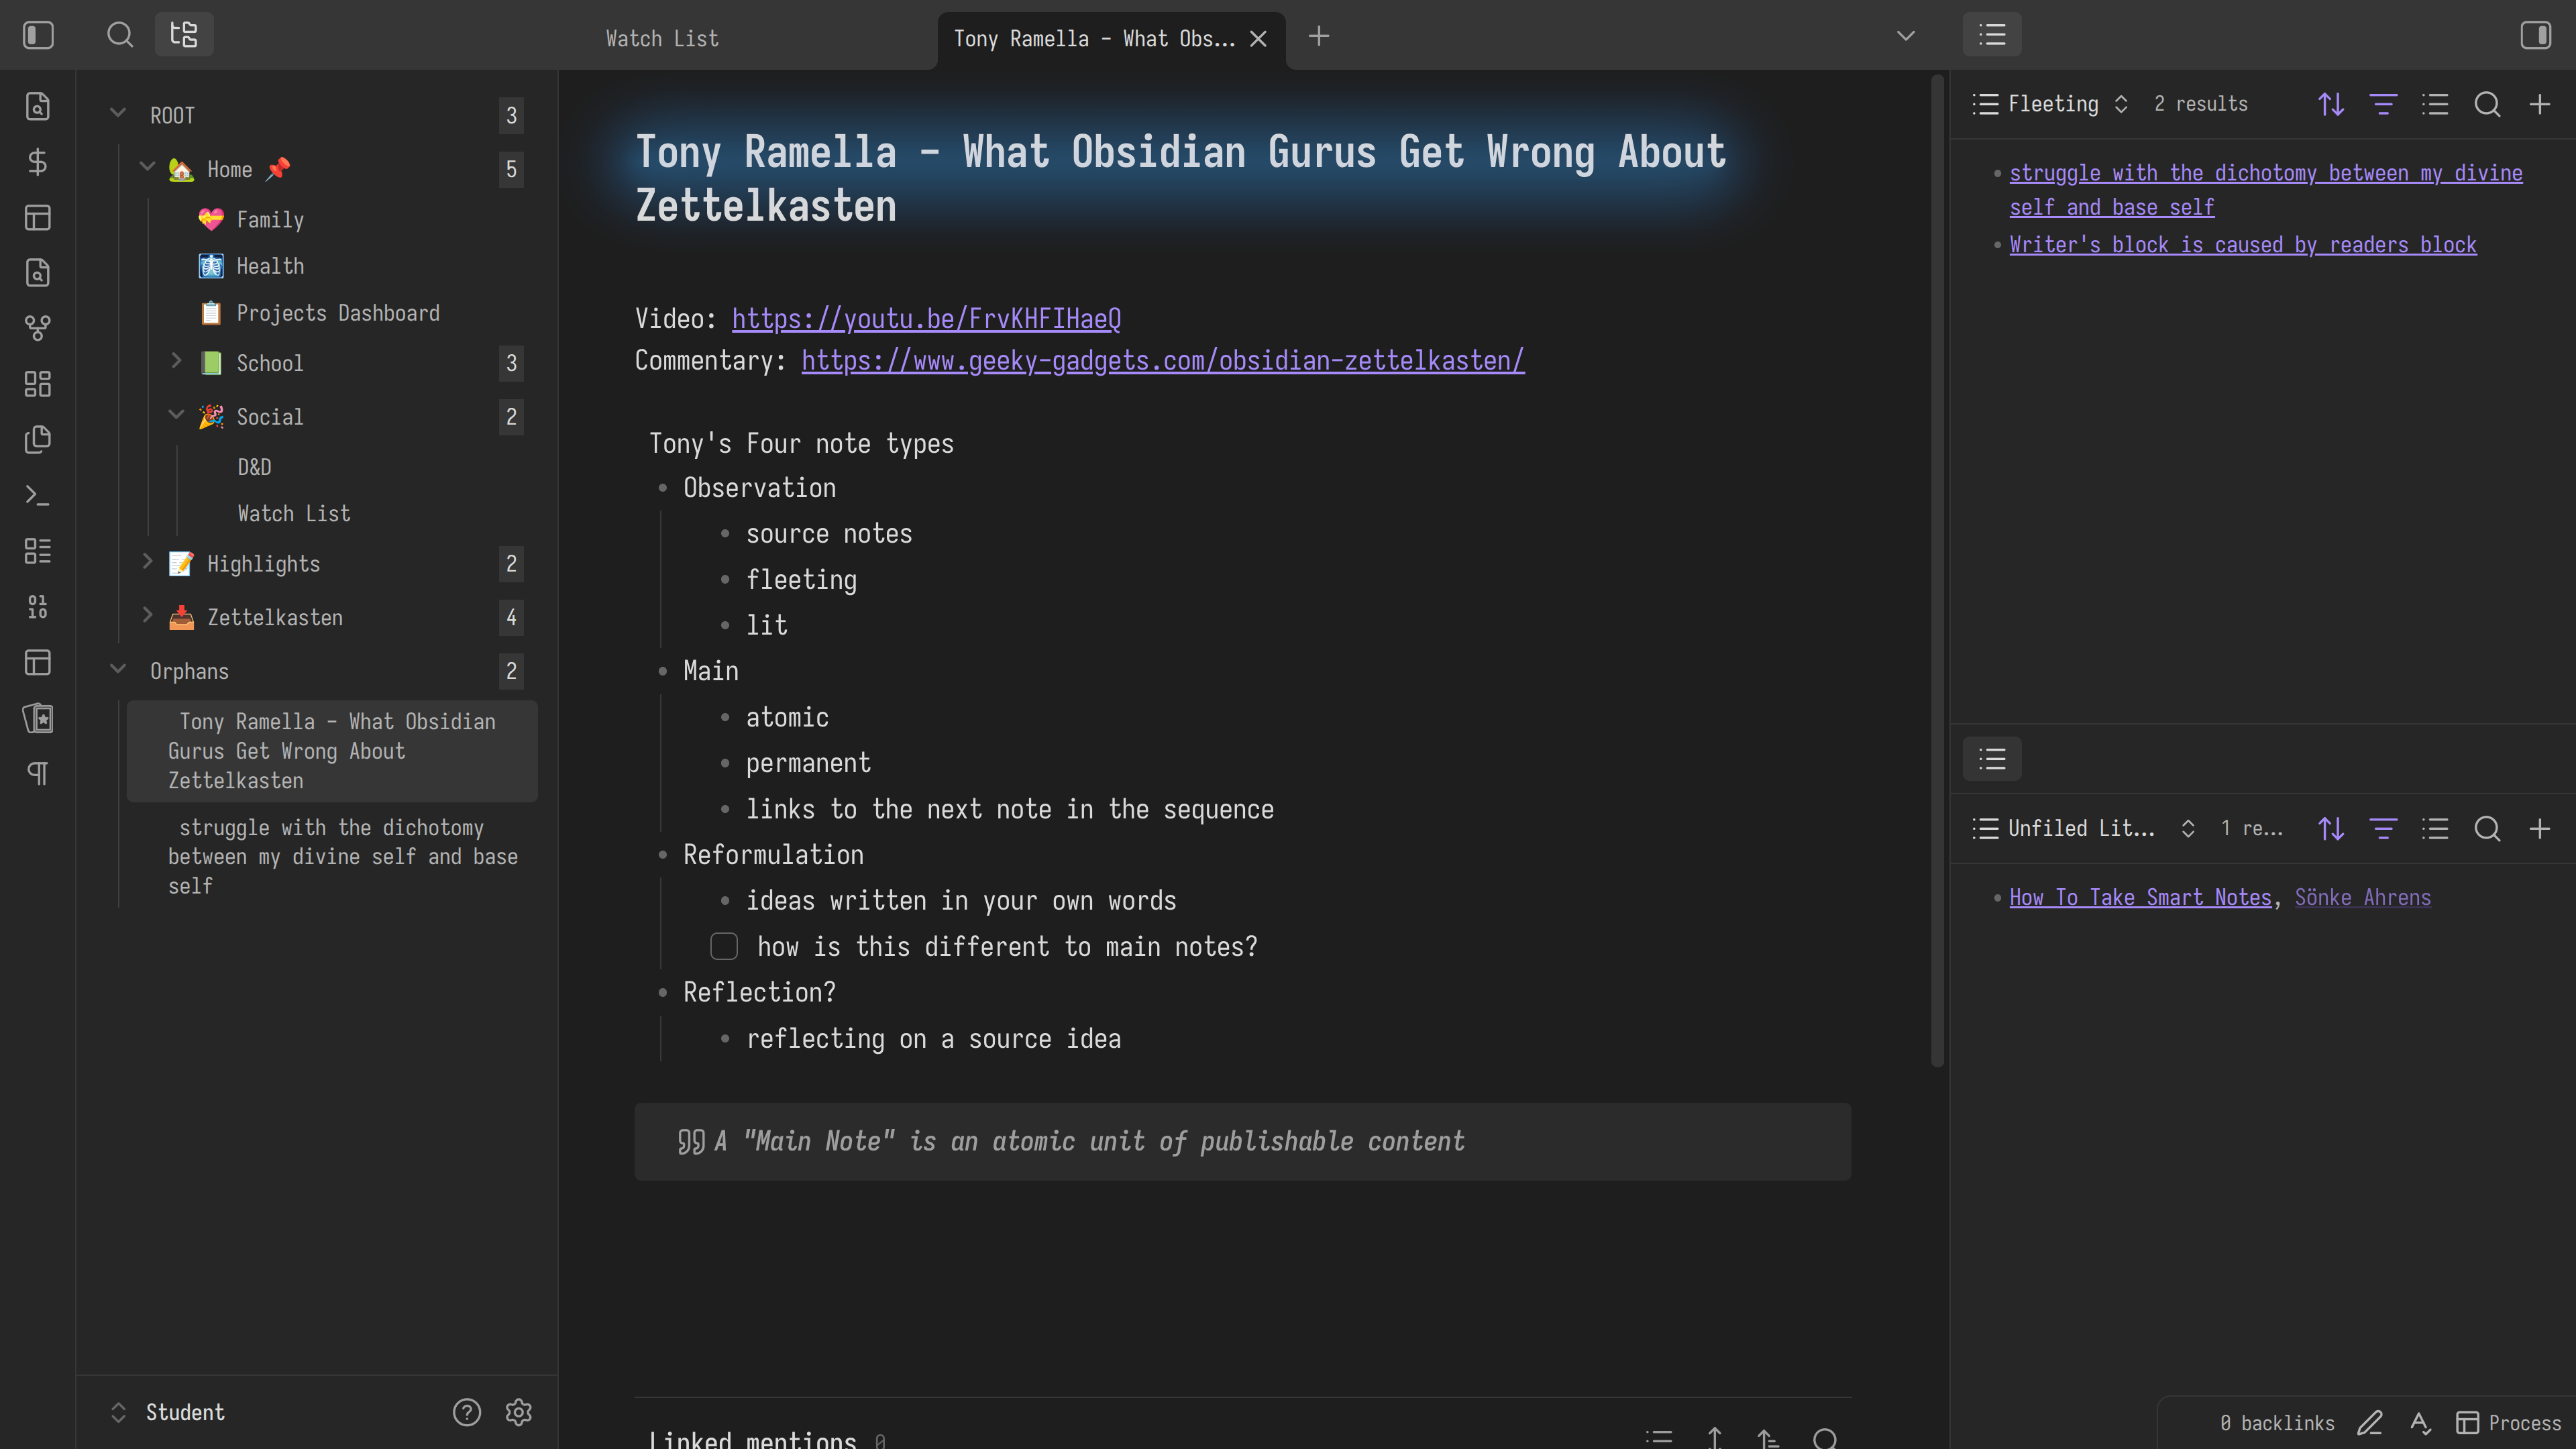Open the filter icon in Fleeting panel
The width and height of the screenshot is (2576, 1449).
click(2383, 104)
